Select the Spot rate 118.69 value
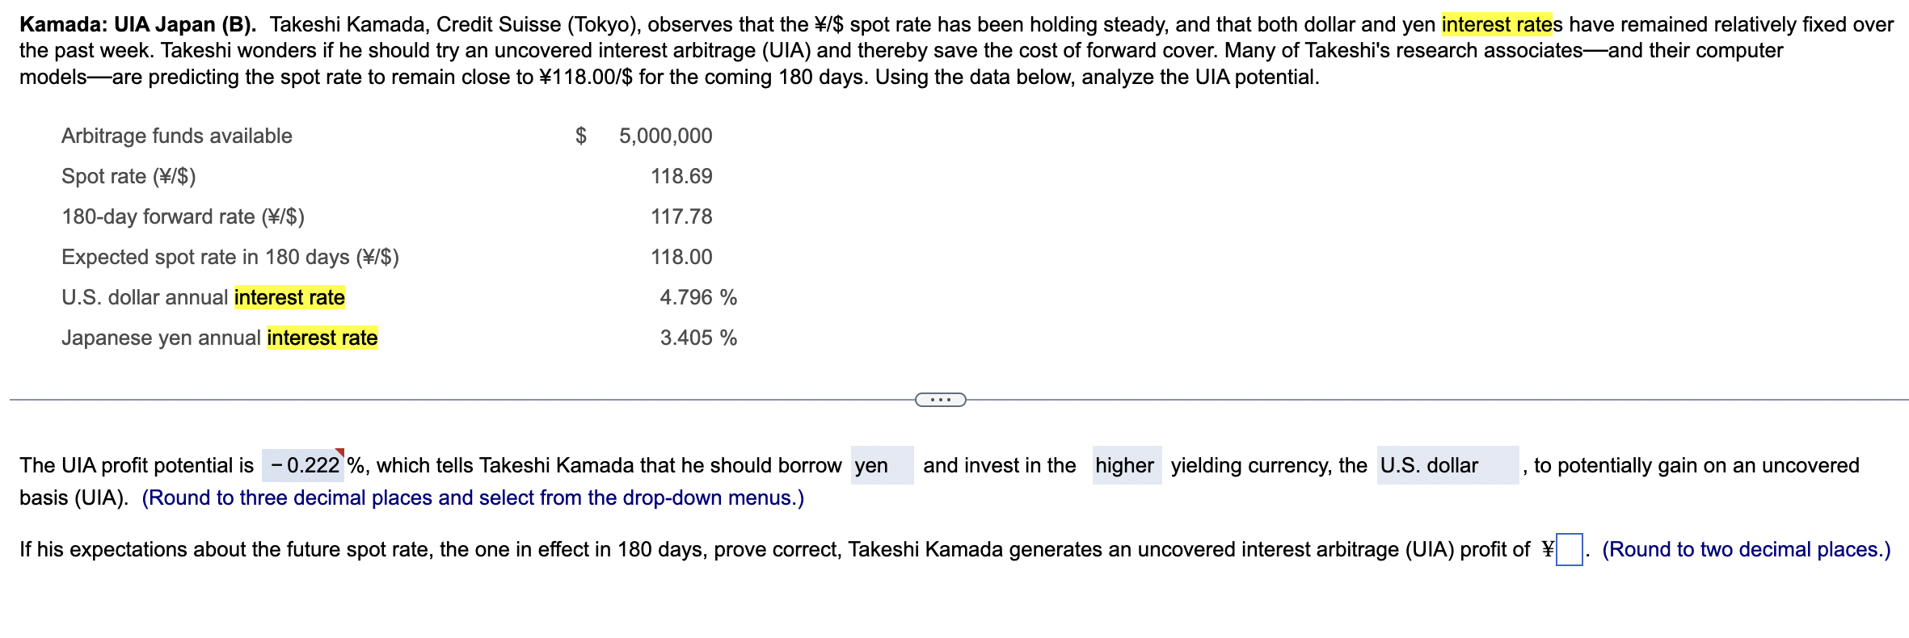Screen dimensions: 1909x638 681,175
